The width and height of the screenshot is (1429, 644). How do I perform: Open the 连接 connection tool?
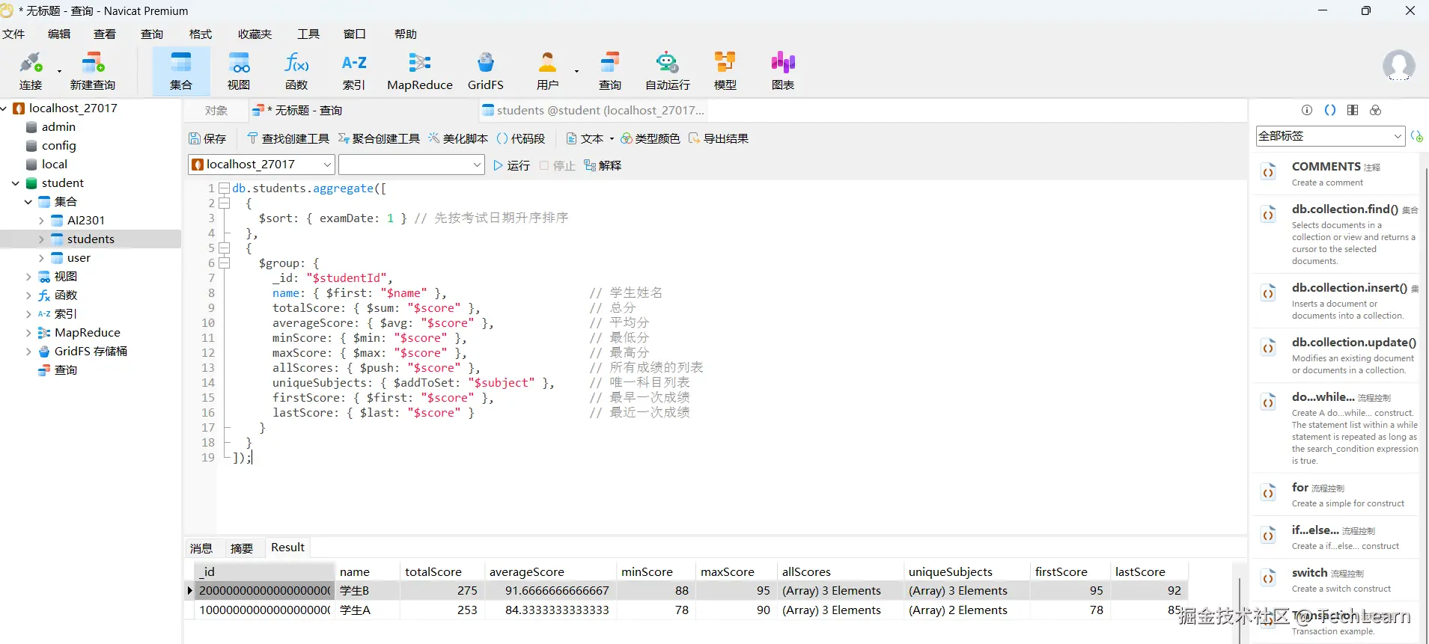[x=31, y=71]
